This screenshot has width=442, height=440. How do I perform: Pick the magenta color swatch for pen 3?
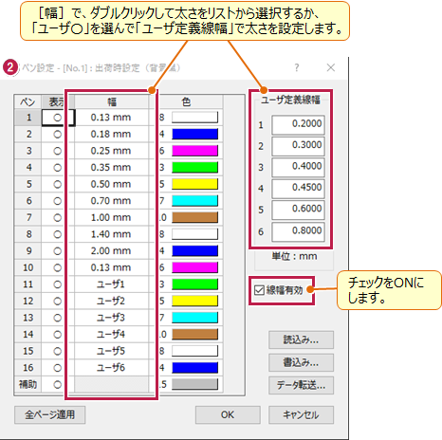(194, 151)
